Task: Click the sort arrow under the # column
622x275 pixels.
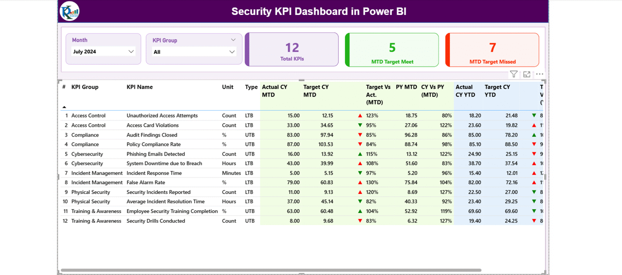Action: click(x=64, y=107)
